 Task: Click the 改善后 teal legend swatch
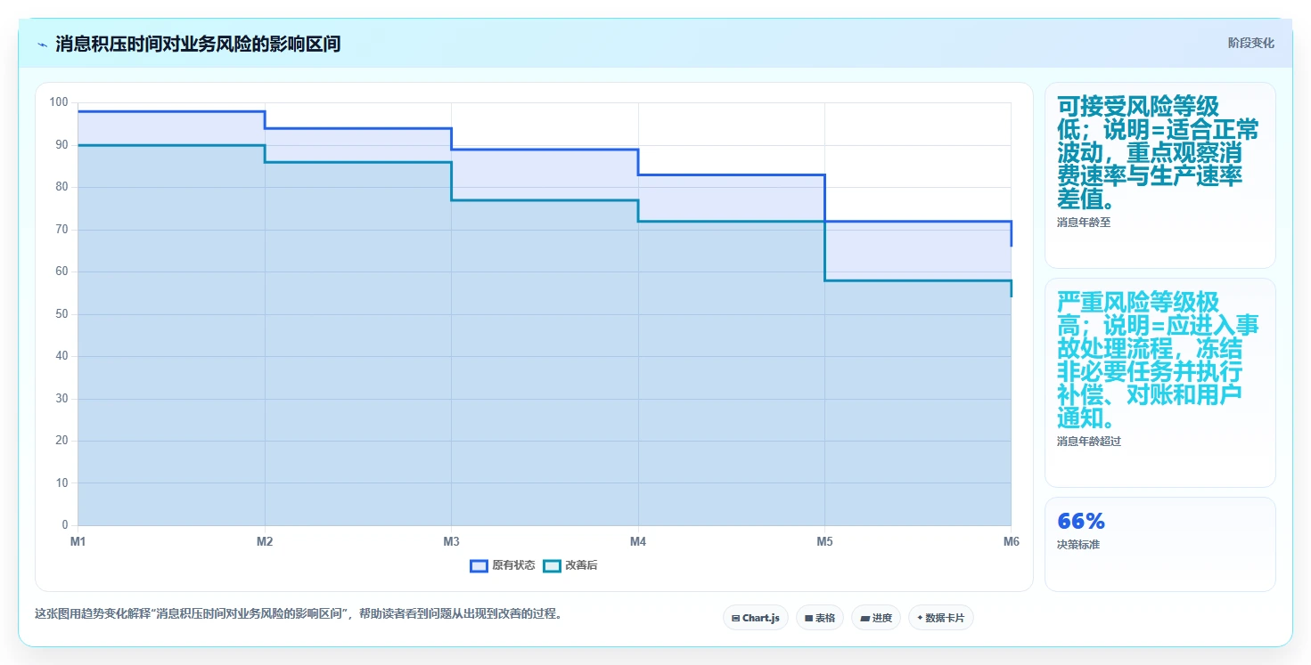(x=552, y=565)
